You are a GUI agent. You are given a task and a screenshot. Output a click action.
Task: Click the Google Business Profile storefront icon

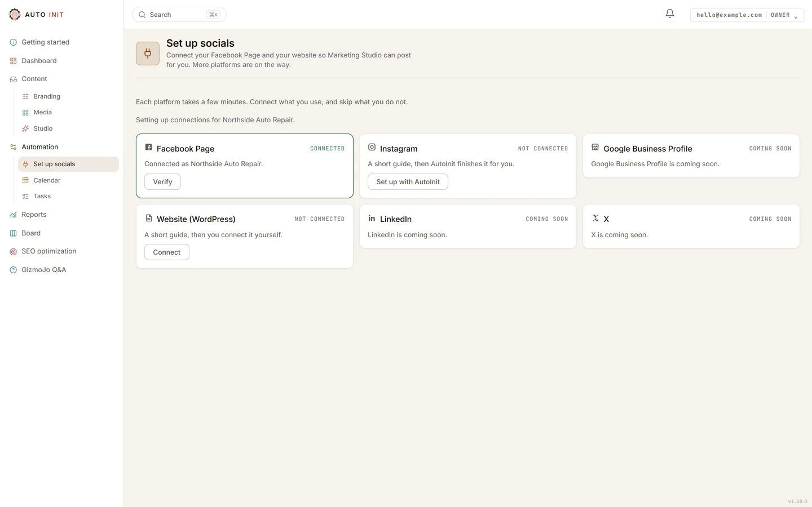[x=595, y=147]
